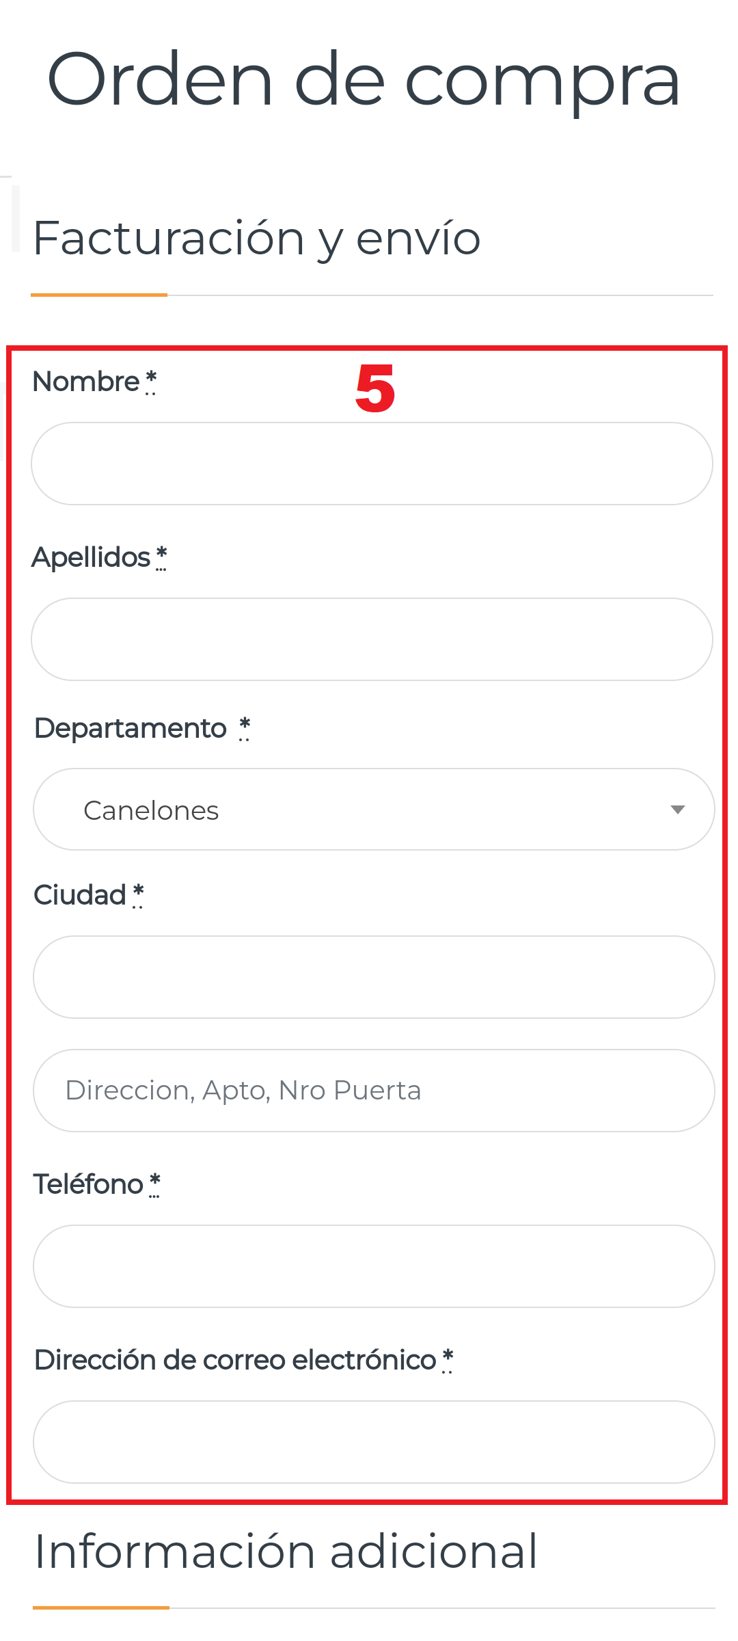
Task: Click the required asterisk beside Teléfono
Action: point(155,1182)
